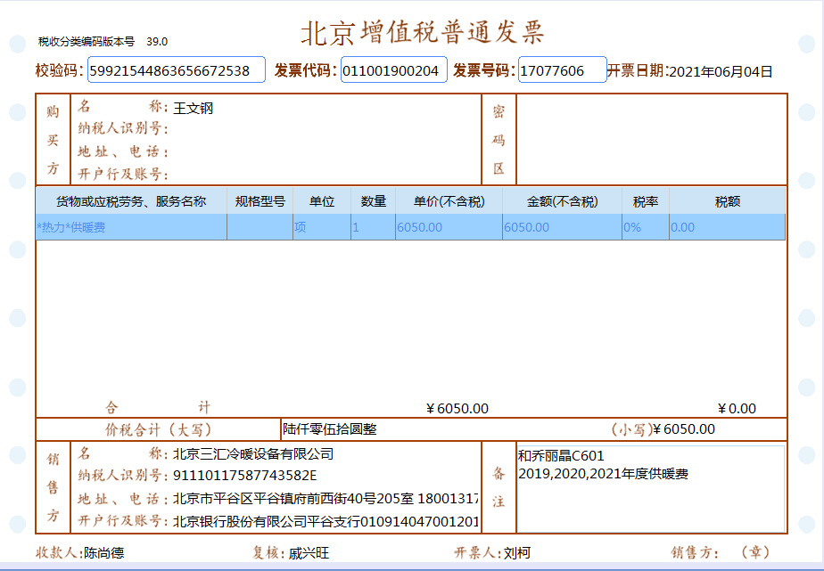Click the version number 39.0
Screen dimensions: 824x571
pos(157,42)
